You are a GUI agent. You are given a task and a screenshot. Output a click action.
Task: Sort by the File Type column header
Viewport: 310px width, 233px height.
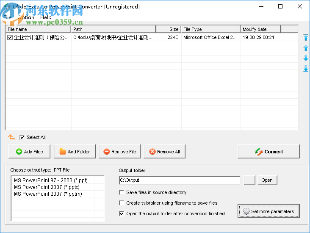(x=211, y=29)
